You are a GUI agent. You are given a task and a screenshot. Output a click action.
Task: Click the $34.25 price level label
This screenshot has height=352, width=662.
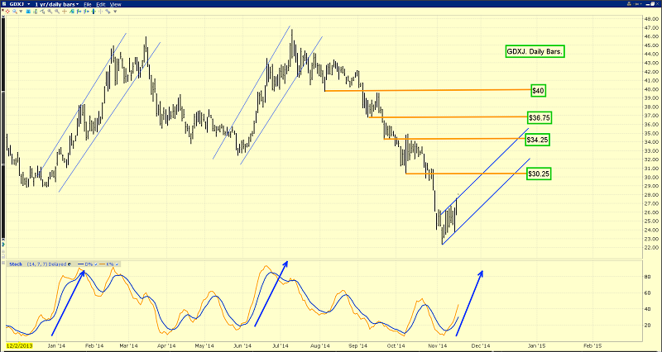537,140
